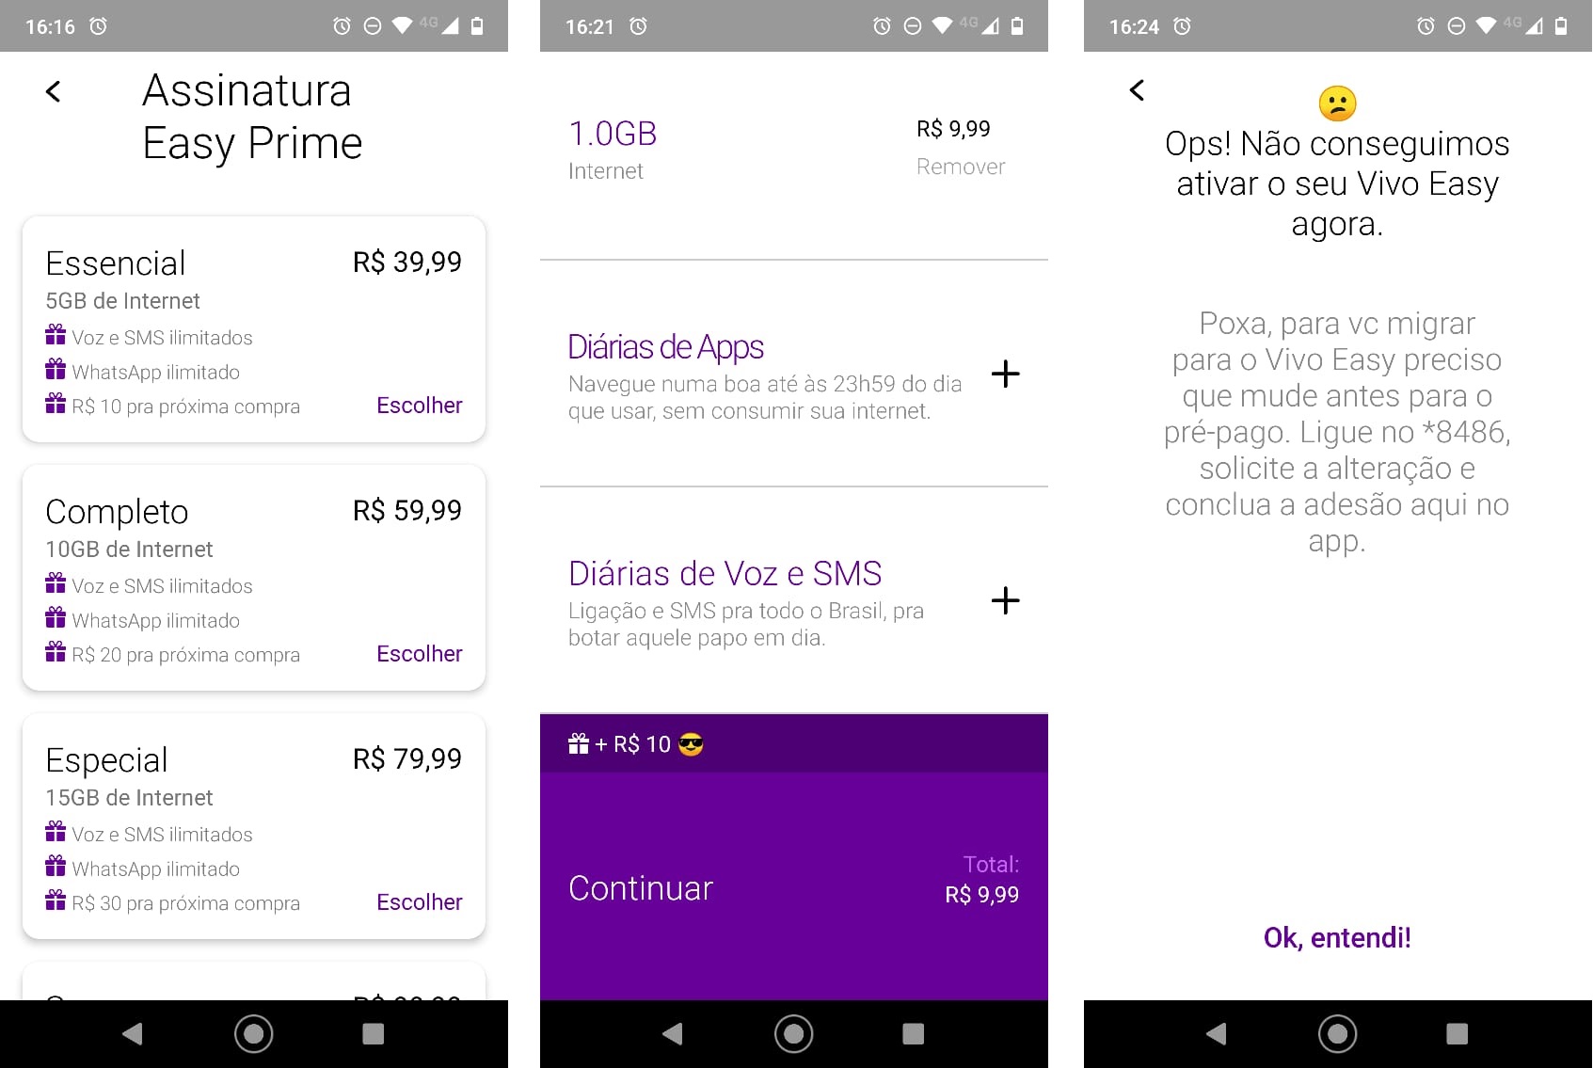Tap Android home button on first phone

pos(254,1034)
